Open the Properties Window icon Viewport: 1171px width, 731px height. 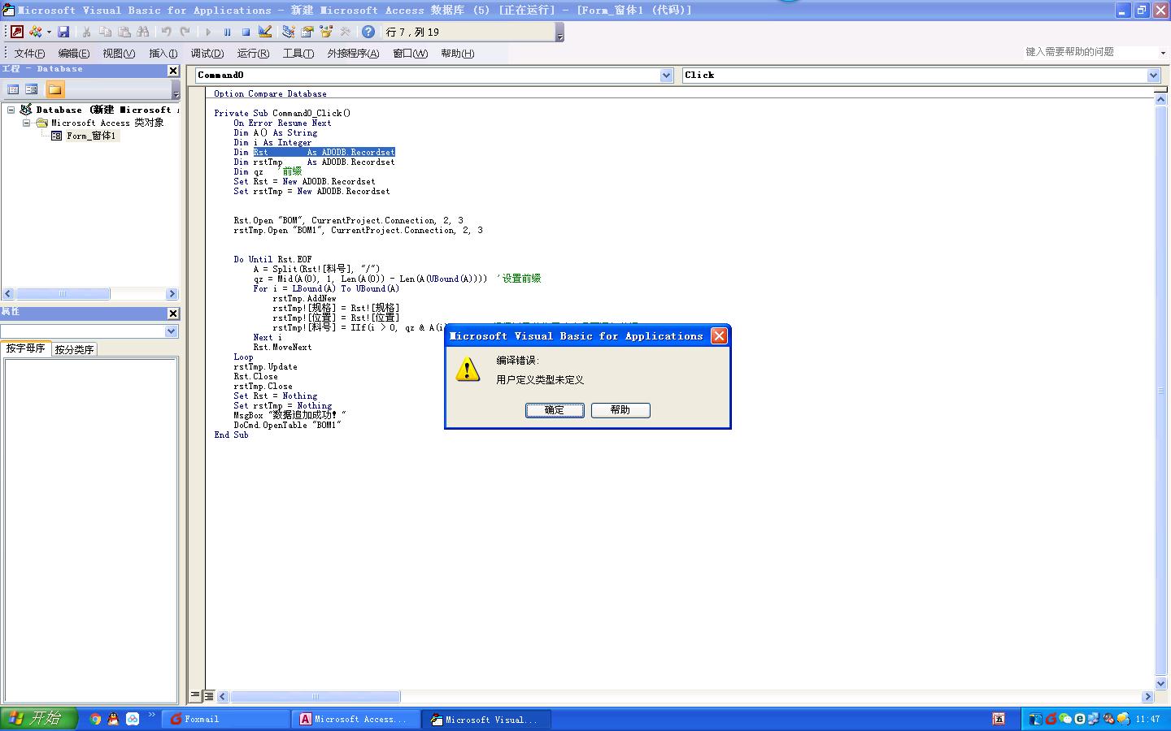[307, 32]
